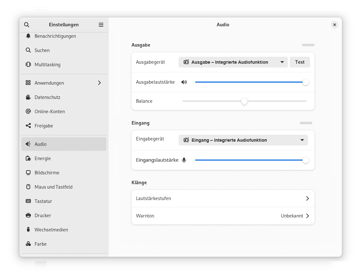Click the search icon in the Einstellungen header
This screenshot has width=361, height=278.
(x=27, y=25)
